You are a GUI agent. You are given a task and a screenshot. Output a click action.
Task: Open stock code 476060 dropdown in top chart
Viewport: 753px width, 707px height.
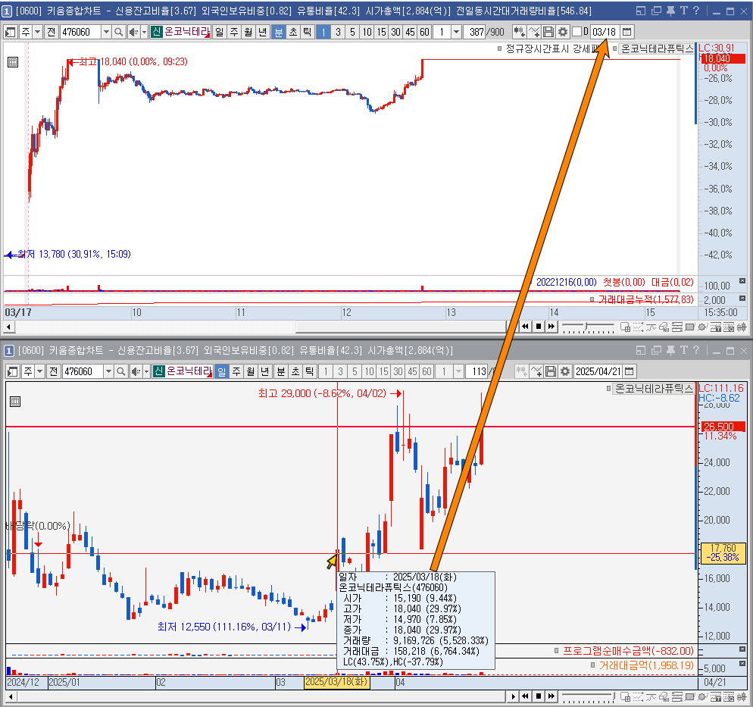[x=105, y=32]
